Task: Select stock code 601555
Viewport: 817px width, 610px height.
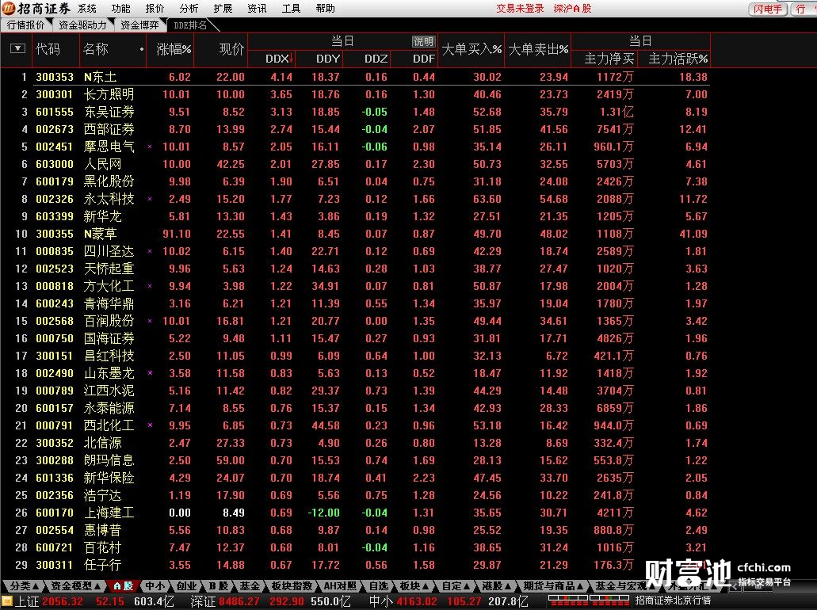Action: (54, 112)
